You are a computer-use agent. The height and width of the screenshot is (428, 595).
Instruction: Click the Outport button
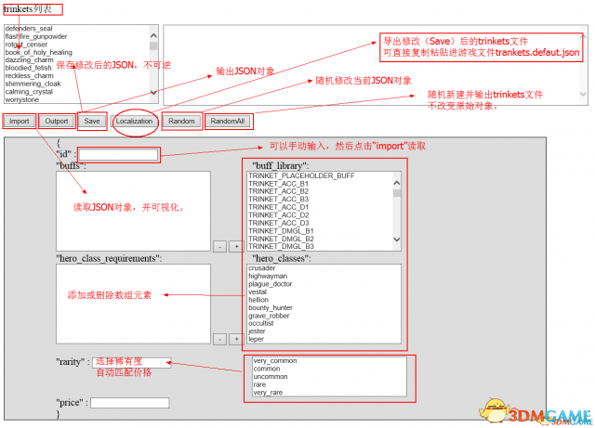pyautogui.click(x=57, y=122)
